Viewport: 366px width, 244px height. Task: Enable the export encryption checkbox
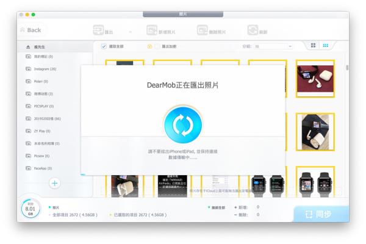click(157, 46)
